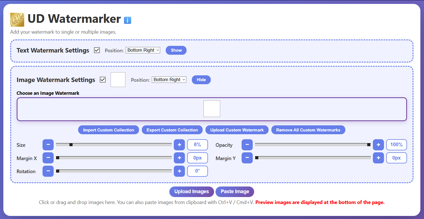Increase Margin Y with plus button

coord(378,158)
